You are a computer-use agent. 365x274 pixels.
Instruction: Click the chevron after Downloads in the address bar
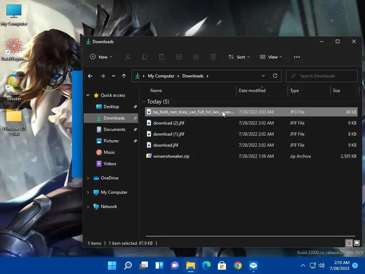coord(207,76)
